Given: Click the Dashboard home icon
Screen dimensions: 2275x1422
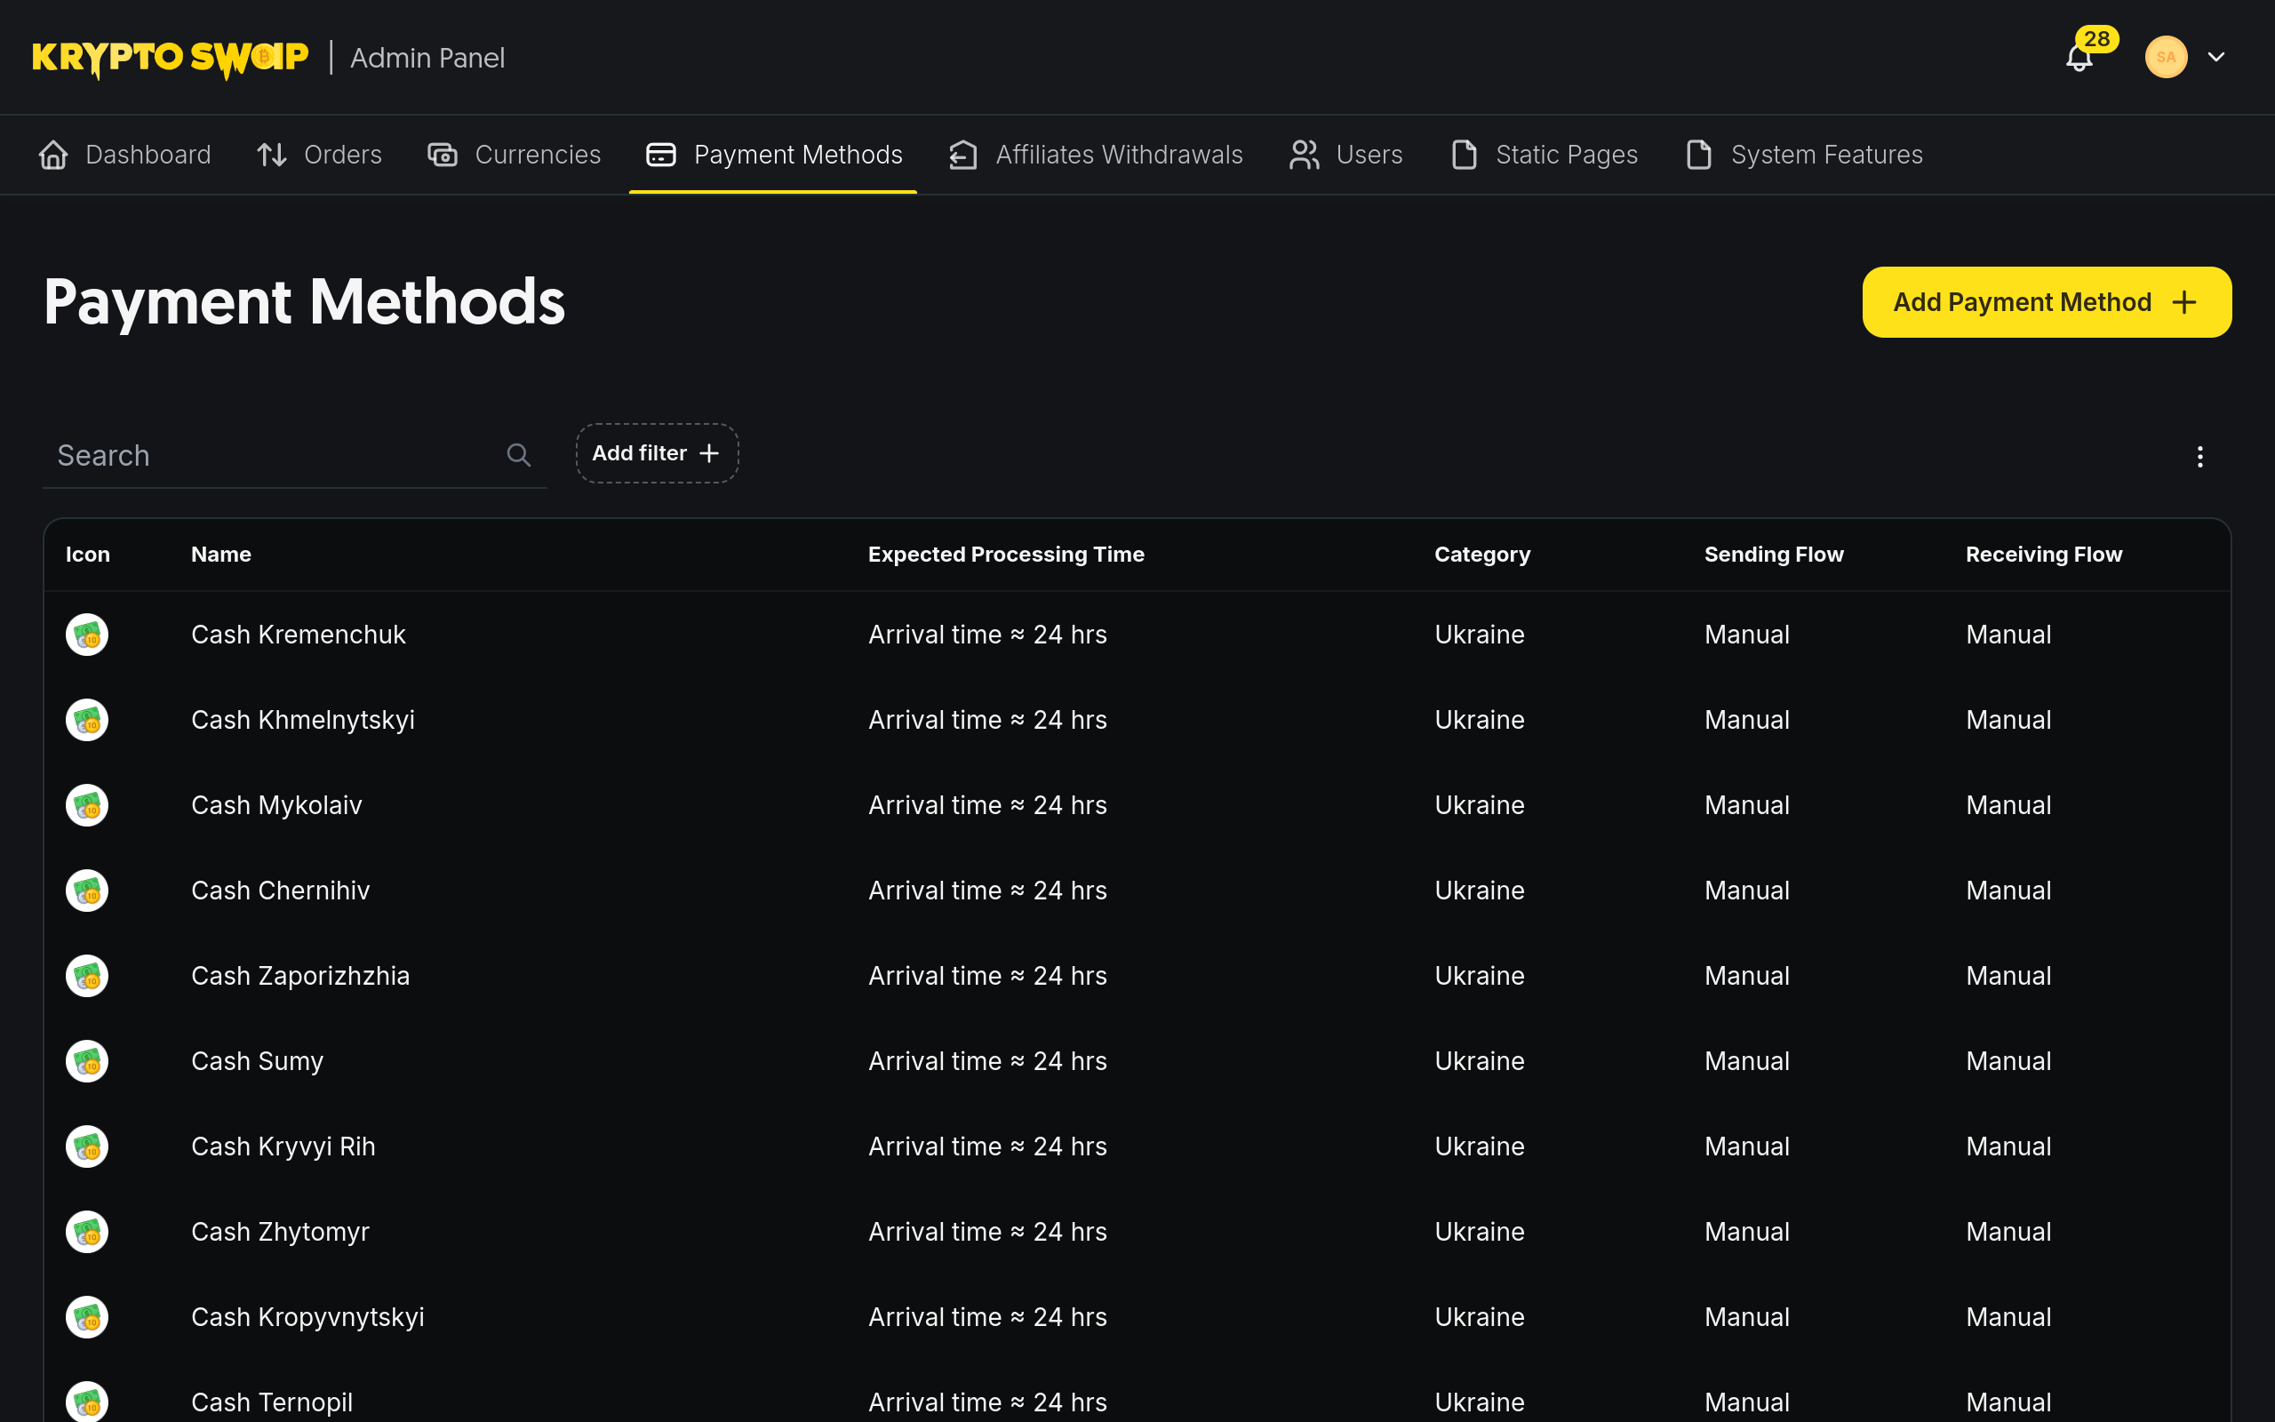Looking at the screenshot, I should pyautogui.click(x=54, y=154).
